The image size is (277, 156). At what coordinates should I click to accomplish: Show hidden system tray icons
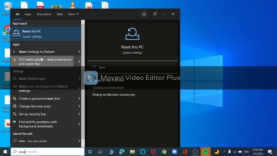(224, 152)
